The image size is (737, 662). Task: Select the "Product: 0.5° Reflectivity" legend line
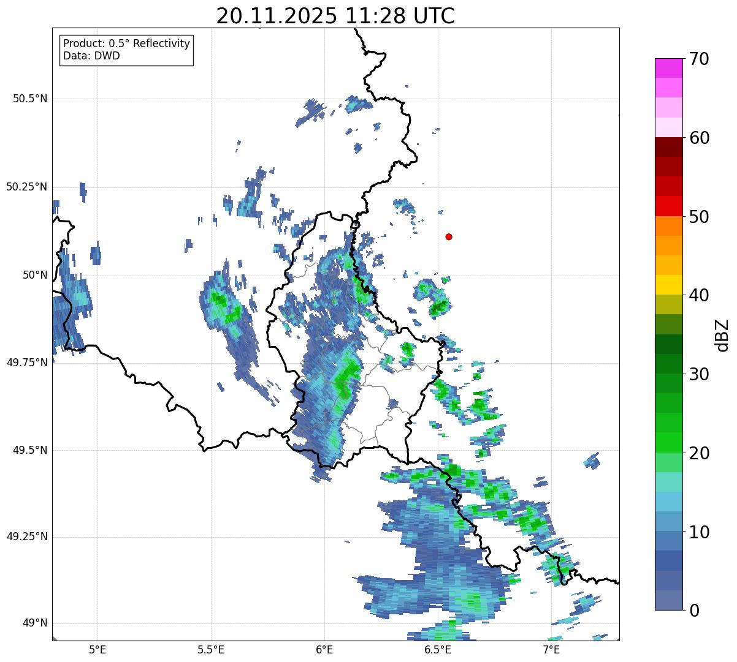pyautogui.click(x=126, y=44)
